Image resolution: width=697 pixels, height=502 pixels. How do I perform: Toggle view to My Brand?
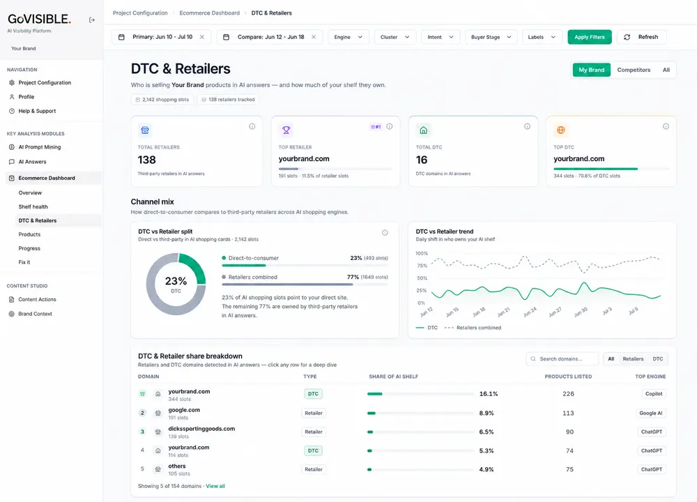(591, 70)
